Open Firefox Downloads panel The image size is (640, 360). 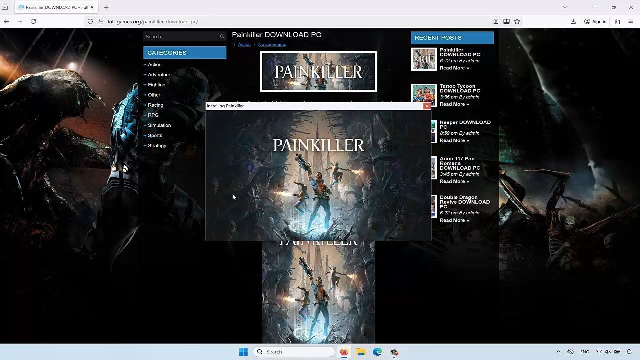573,21
